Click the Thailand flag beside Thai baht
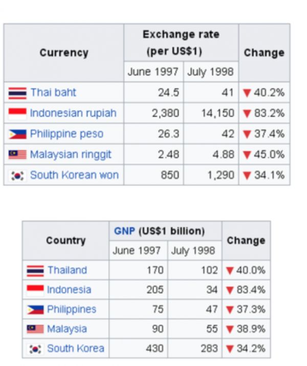 pyautogui.click(x=17, y=93)
